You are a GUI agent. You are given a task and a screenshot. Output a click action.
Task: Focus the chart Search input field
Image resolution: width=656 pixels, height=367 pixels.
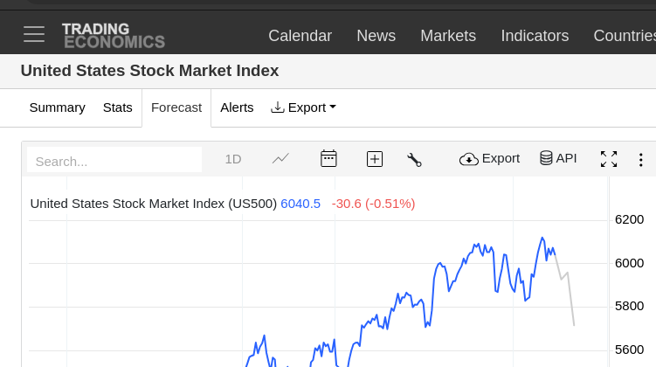pyautogui.click(x=114, y=161)
